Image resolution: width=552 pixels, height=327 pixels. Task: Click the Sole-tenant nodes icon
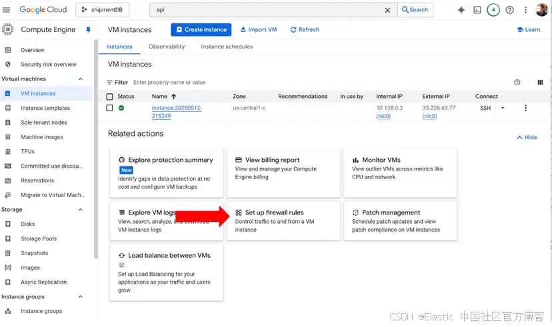(8, 123)
